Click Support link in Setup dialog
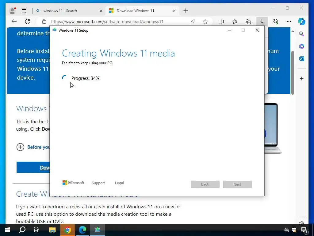The width and height of the screenshot is (314, 236). [98, 183]
